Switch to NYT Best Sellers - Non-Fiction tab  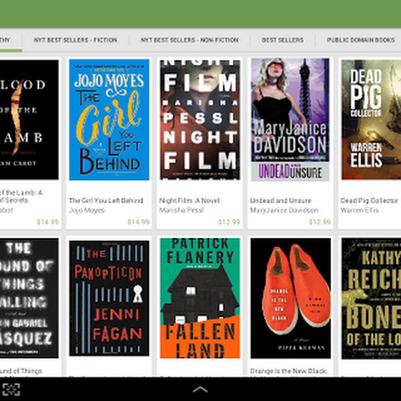pyautogui.click(x=189, y=40)
